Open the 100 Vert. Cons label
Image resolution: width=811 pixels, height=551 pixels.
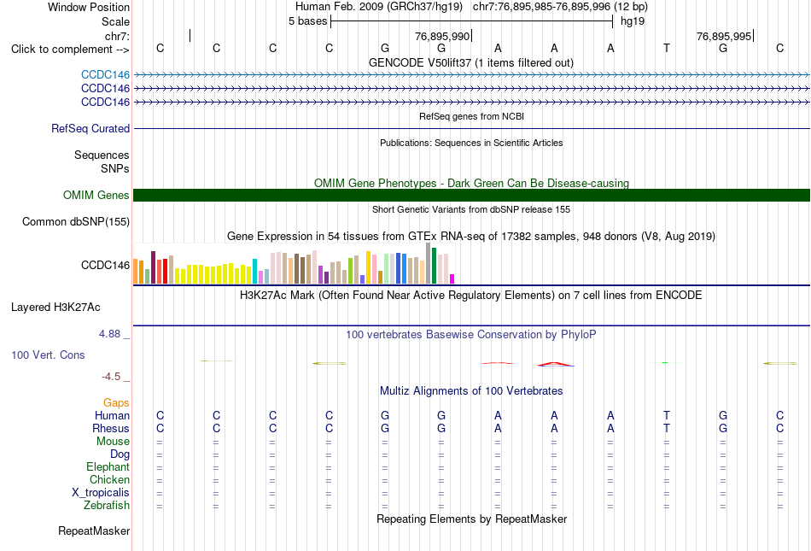[48, 355]
